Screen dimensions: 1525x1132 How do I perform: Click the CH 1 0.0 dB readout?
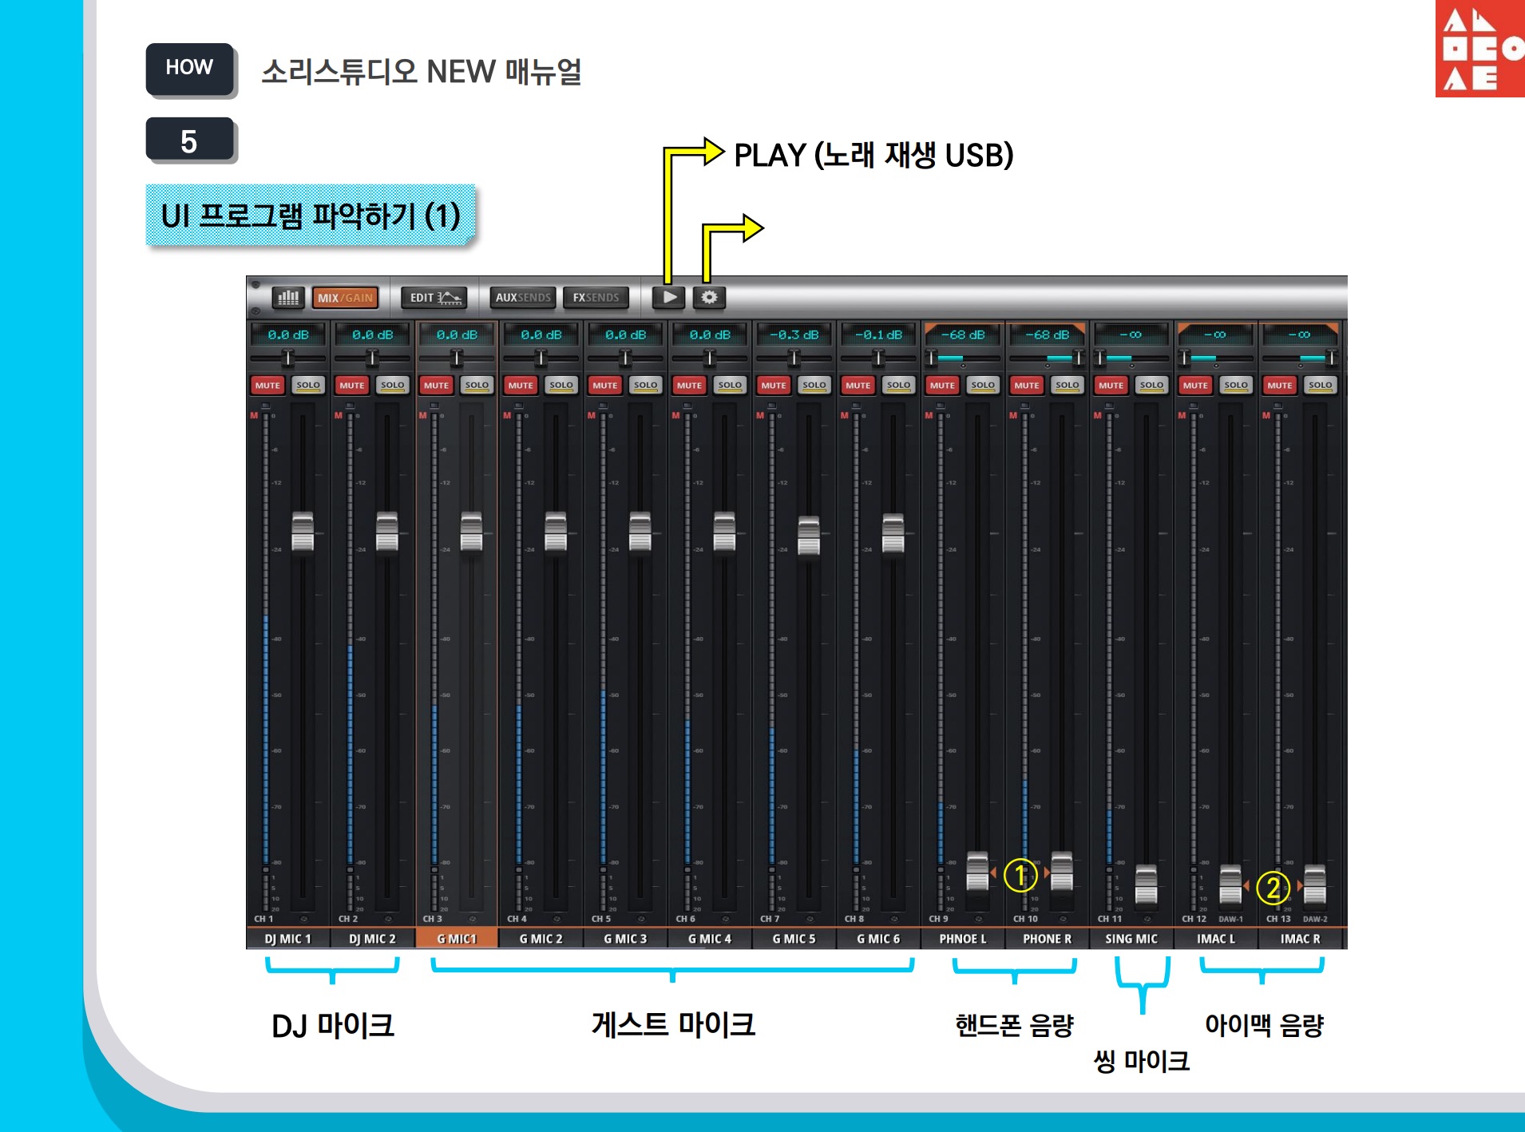(288, 334)
